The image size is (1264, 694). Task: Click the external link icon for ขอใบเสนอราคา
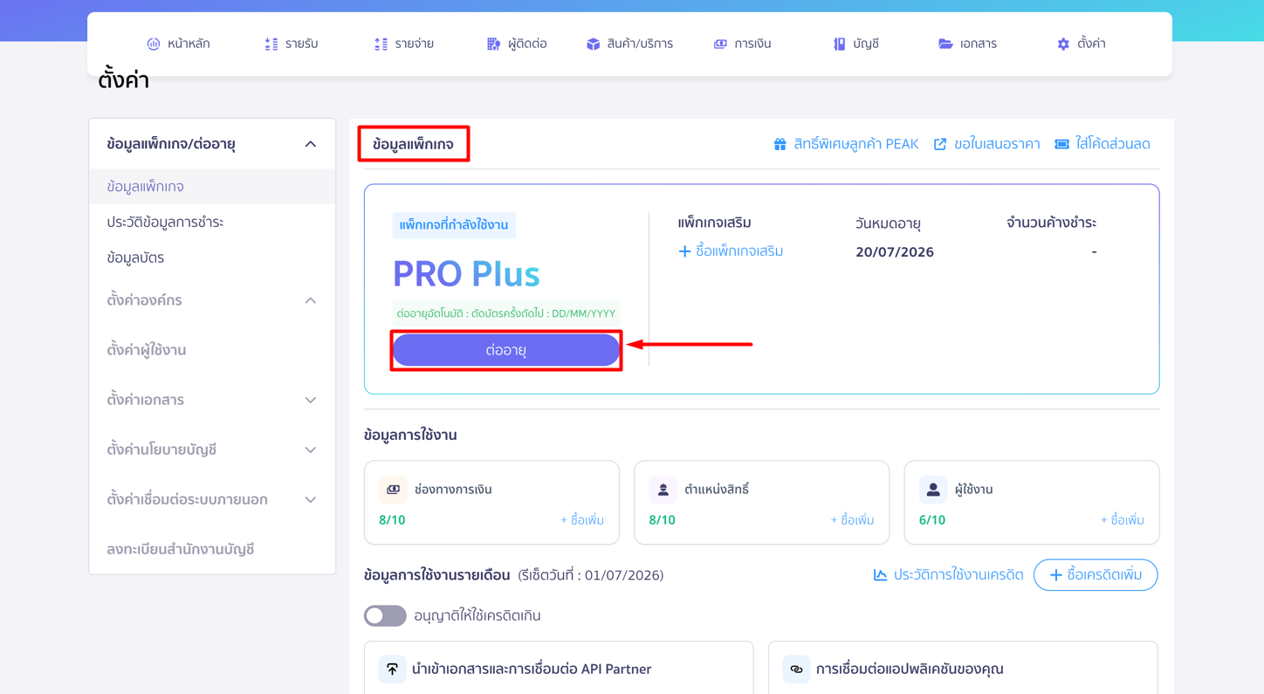939,144
